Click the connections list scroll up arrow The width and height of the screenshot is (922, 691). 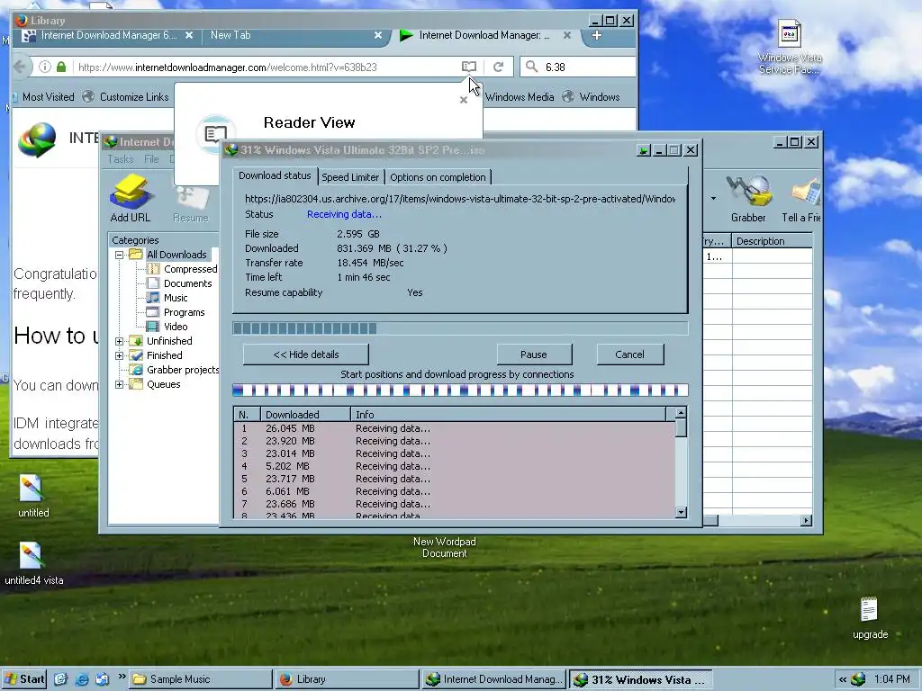click(x=681, y=412)
